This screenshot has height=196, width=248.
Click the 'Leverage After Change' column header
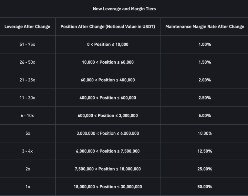pyautogui.click(x=27, y=26)
